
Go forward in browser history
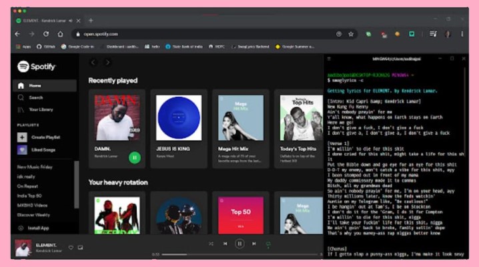pos(31,34)
